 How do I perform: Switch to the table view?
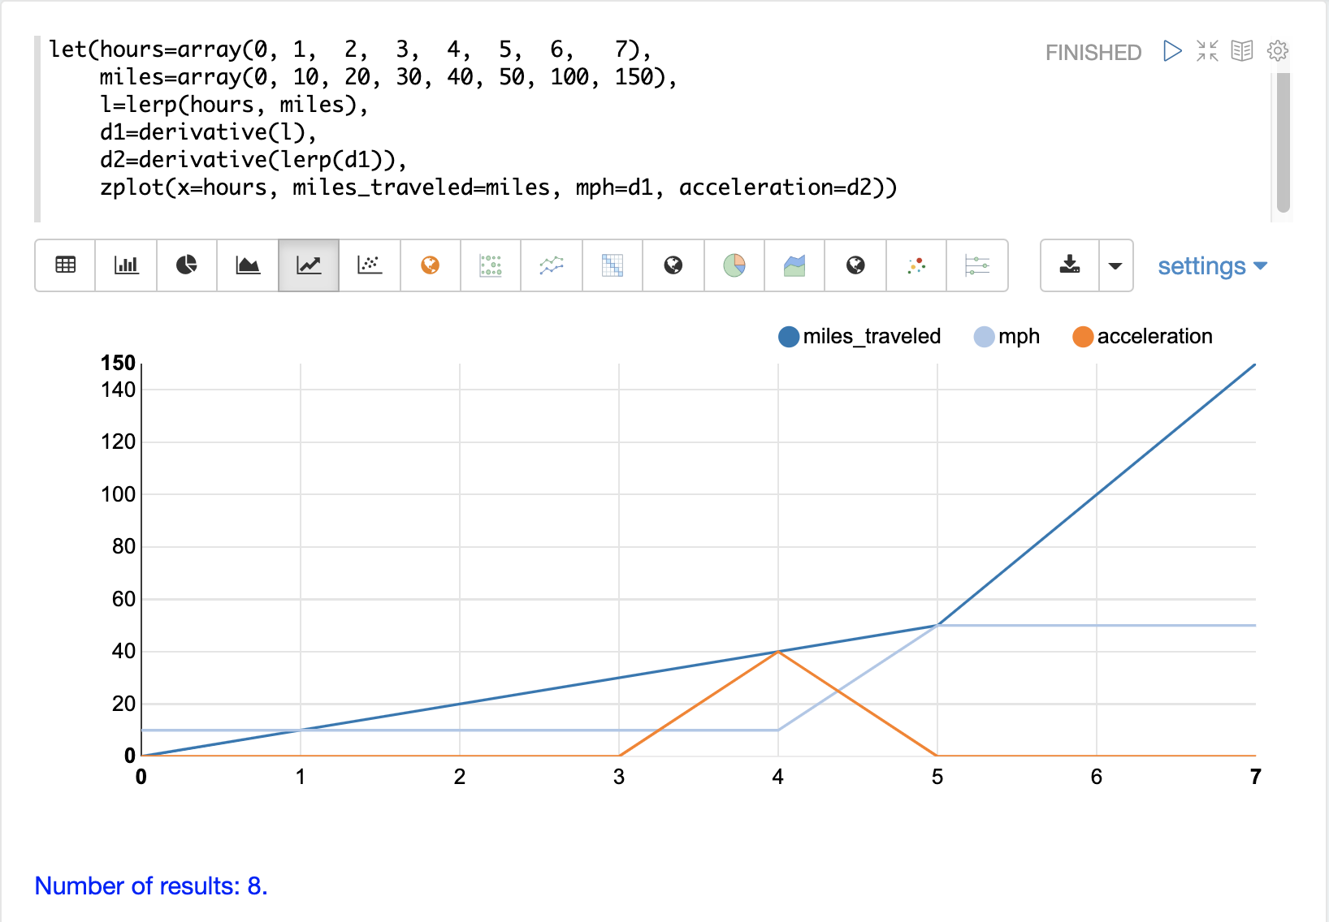point(65,265)
